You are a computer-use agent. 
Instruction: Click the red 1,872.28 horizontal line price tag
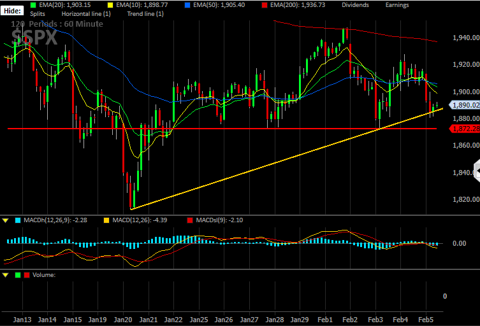(x=465, y=129)
